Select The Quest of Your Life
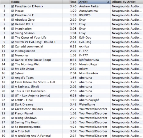Viewport: 143px width, 138px height. pyautogui.click(x=31, y=38)
